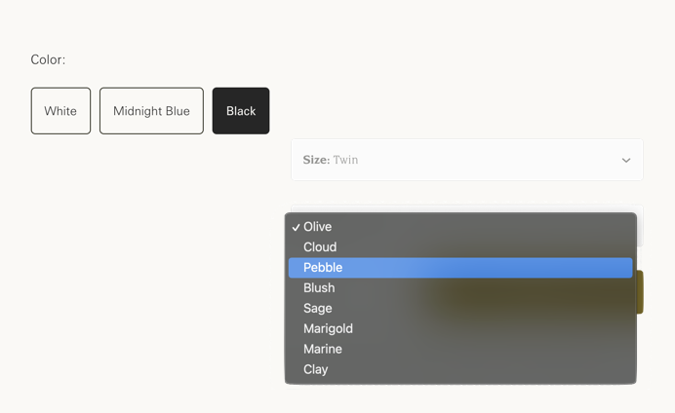675x413 pixels.
Task: Click the bold Size: label
Action: coord(316,160)
